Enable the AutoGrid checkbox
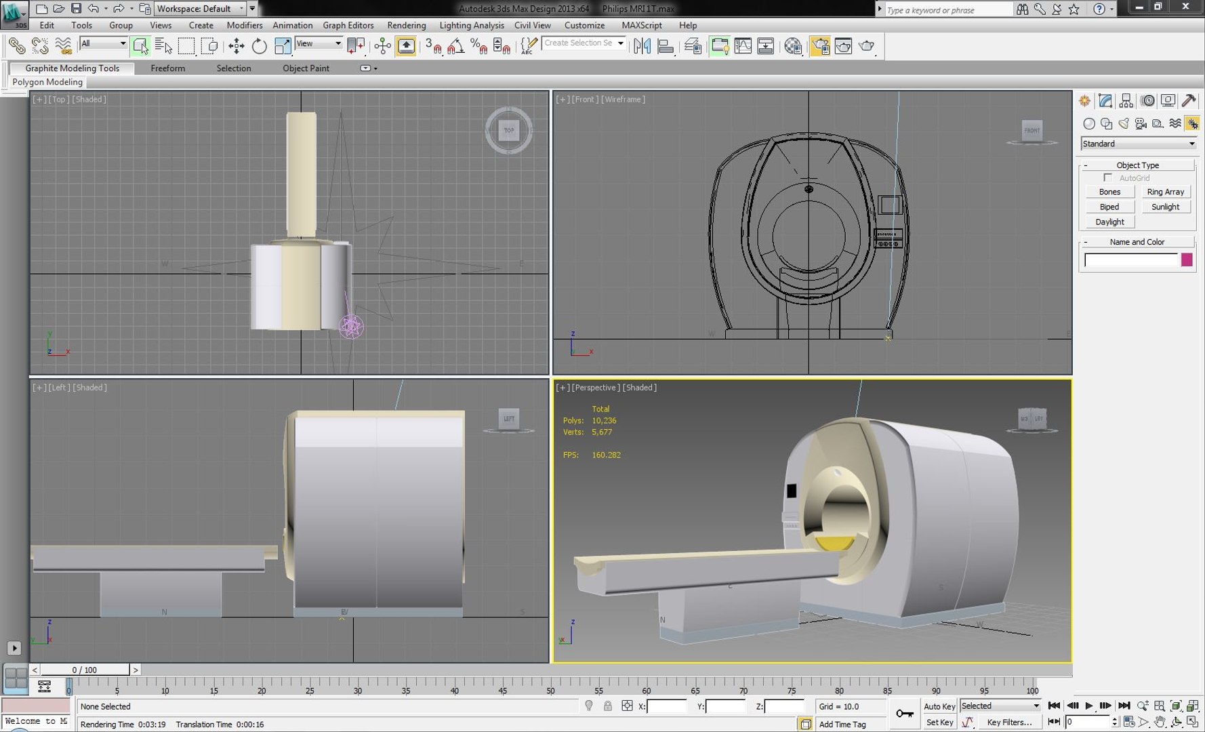The image size is (1205, 732). [x=1108, y=178]
